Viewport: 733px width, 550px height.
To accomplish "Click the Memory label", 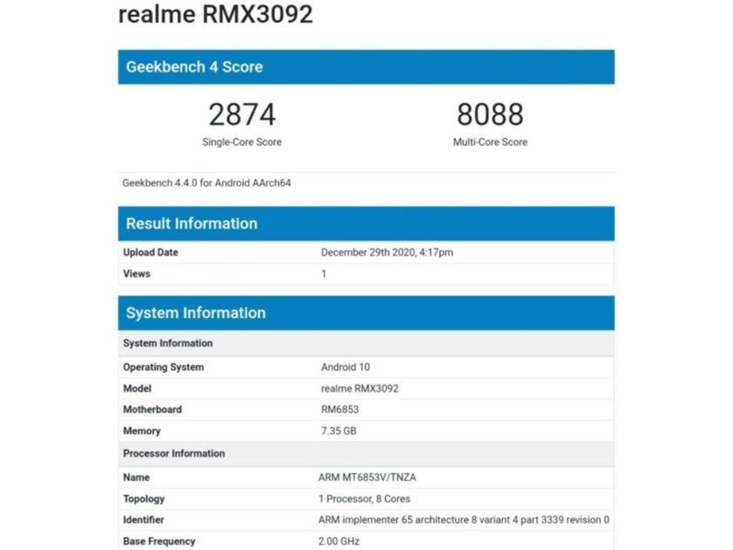I will (x=142, y=431).
